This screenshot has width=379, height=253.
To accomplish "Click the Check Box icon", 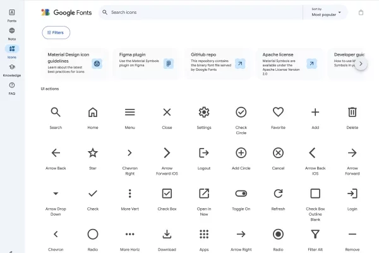I will [x=167, y=194].
